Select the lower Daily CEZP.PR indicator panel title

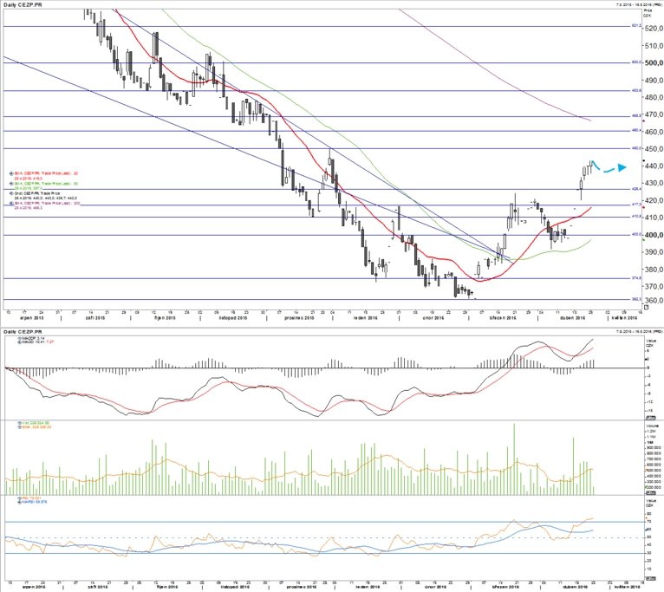(23, 331)
